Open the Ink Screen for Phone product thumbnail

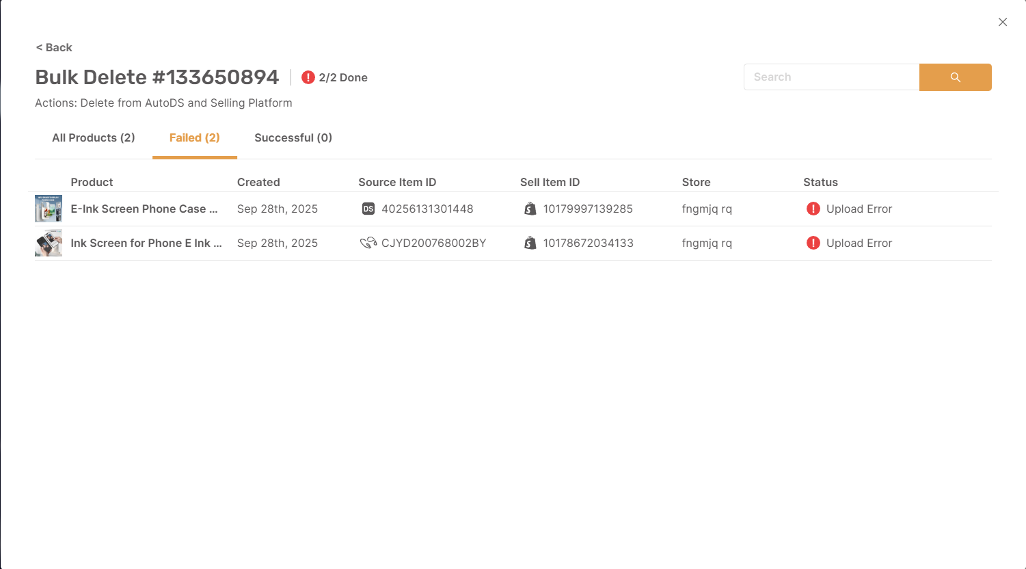(x=49, y=243)
